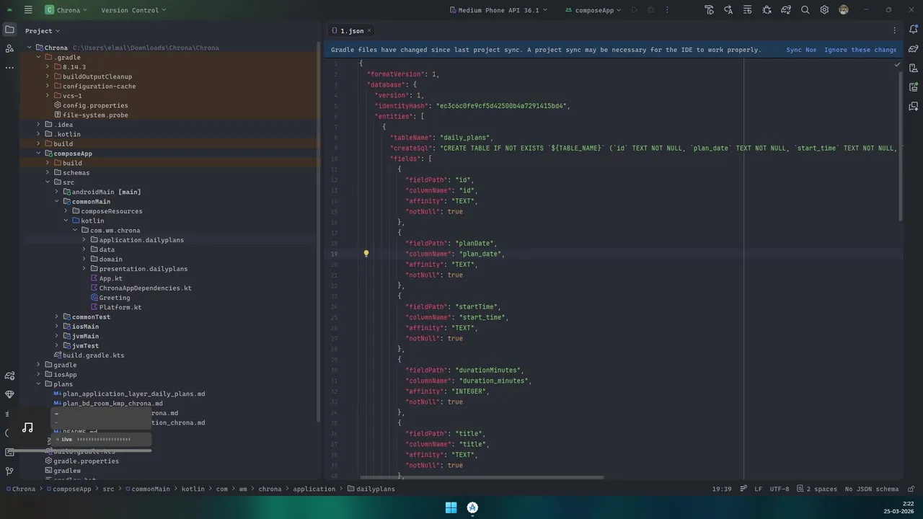Open the Medium Phone API 36.1 device selector
The width and height of the screenshot is (923, 519).
click(x=499, y=10)
